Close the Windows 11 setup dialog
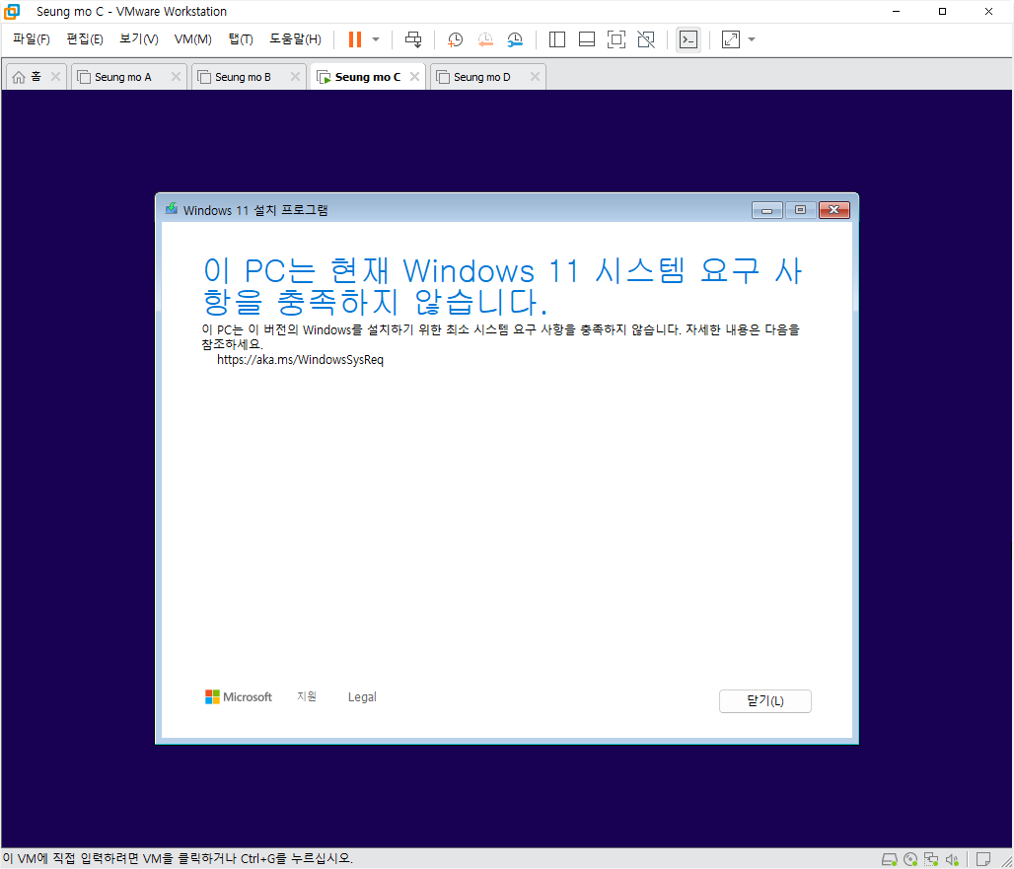The width and height of the screenshot is (1014, 869). tap(834, 210)
